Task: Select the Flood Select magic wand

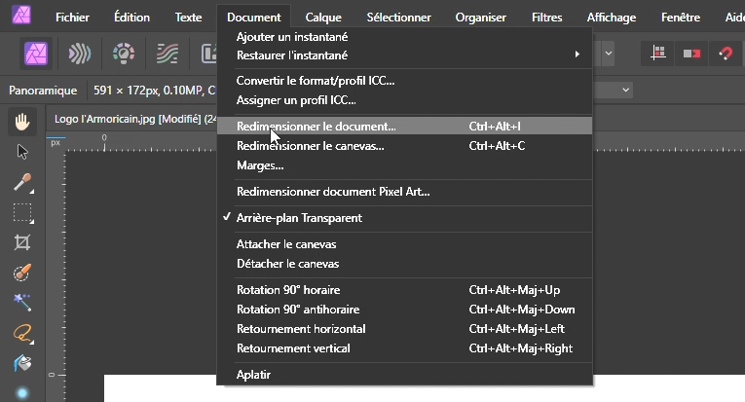Action: coord(22,303)
